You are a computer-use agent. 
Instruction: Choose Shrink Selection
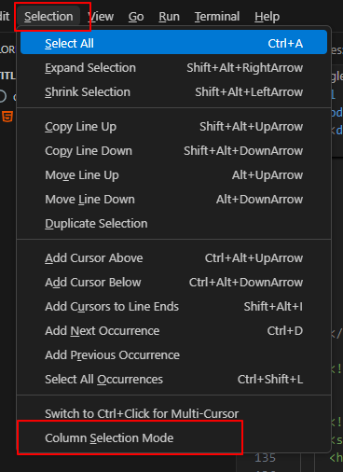[173, 92]
